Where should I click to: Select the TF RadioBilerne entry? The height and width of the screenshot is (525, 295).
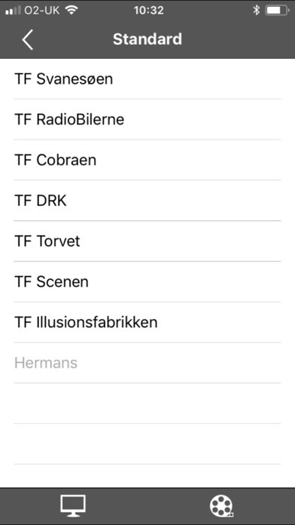click(147, 119)
